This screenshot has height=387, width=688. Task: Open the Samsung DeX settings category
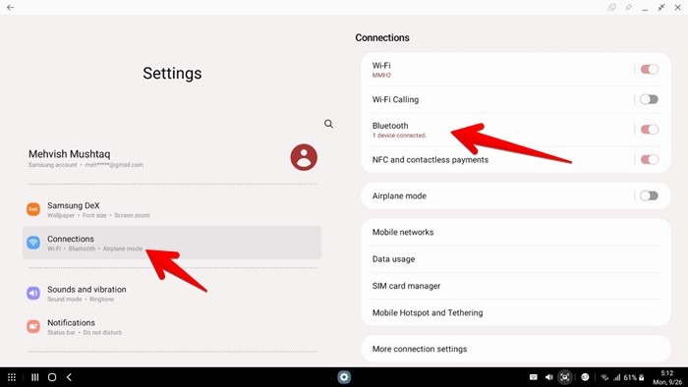(x=172, y=209)
